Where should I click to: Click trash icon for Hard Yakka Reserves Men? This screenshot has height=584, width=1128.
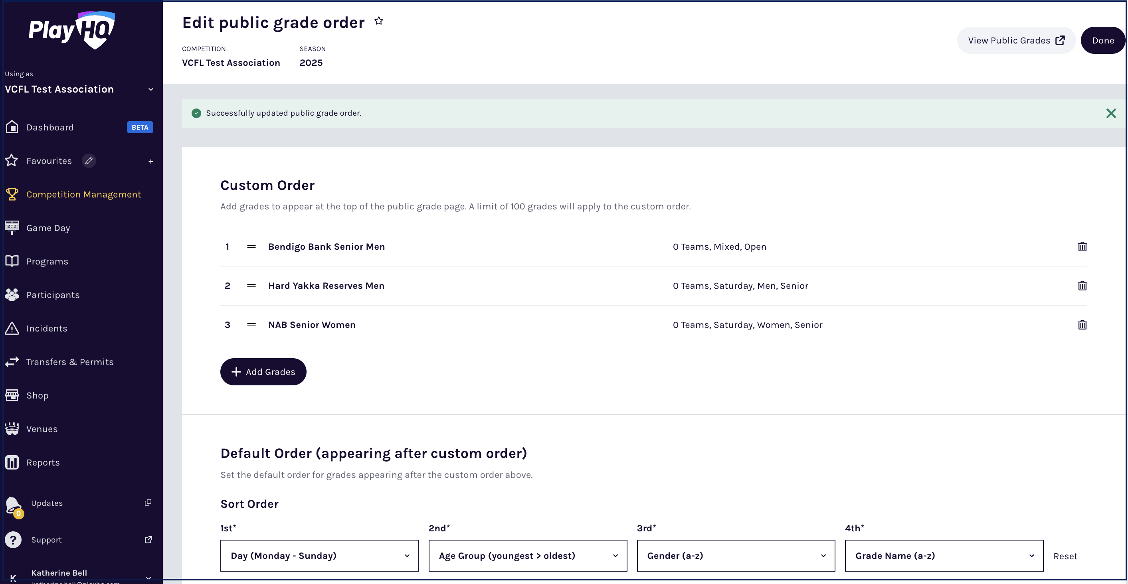coord(1082,286)
